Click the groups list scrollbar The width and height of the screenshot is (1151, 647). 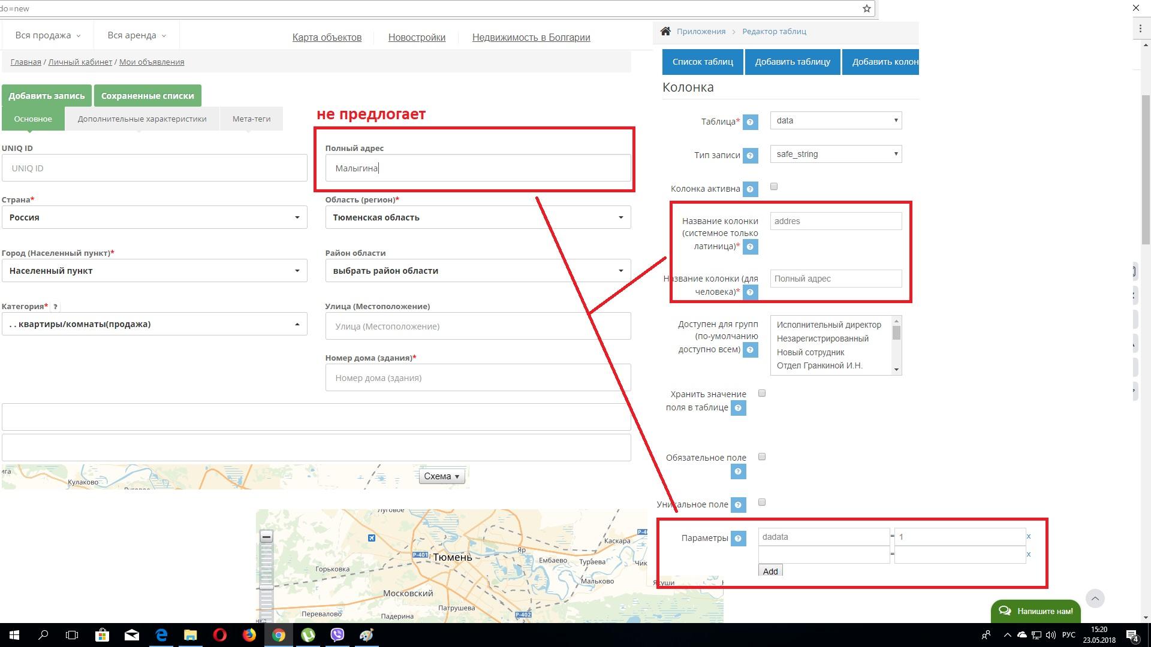point(897,346)
